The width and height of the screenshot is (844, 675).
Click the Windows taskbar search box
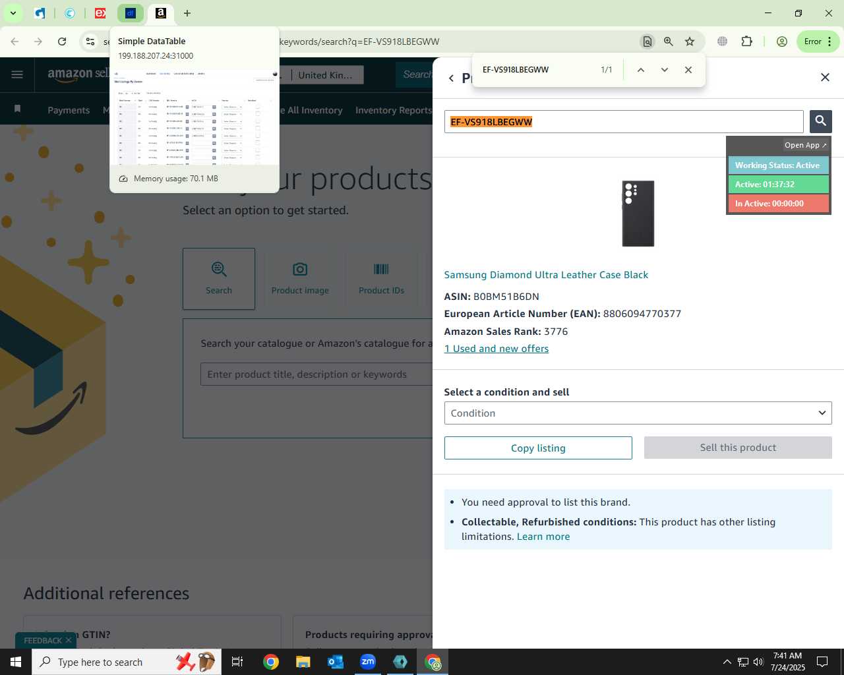[x=127, y=662]
